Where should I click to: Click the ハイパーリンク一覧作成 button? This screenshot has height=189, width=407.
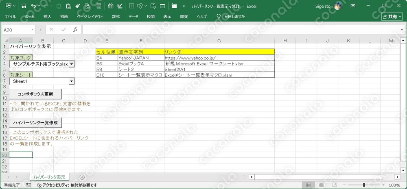[x=35, y=123]
